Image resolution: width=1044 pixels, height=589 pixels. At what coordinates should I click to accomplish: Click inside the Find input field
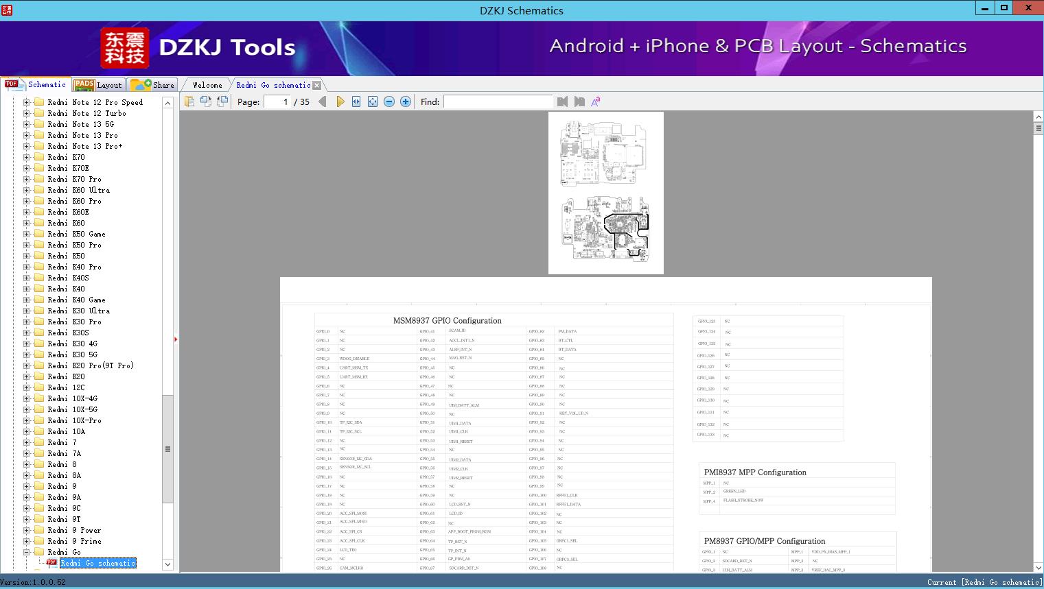click(499, 101)
